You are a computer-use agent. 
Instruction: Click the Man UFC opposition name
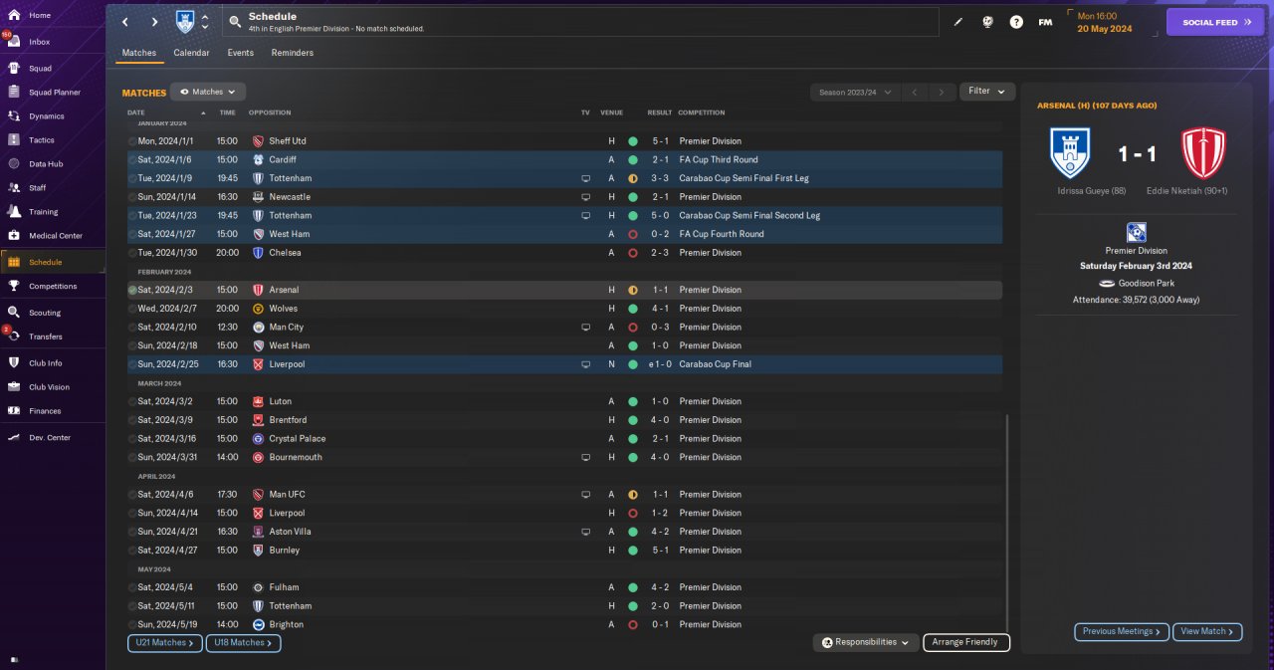point(288,495)
